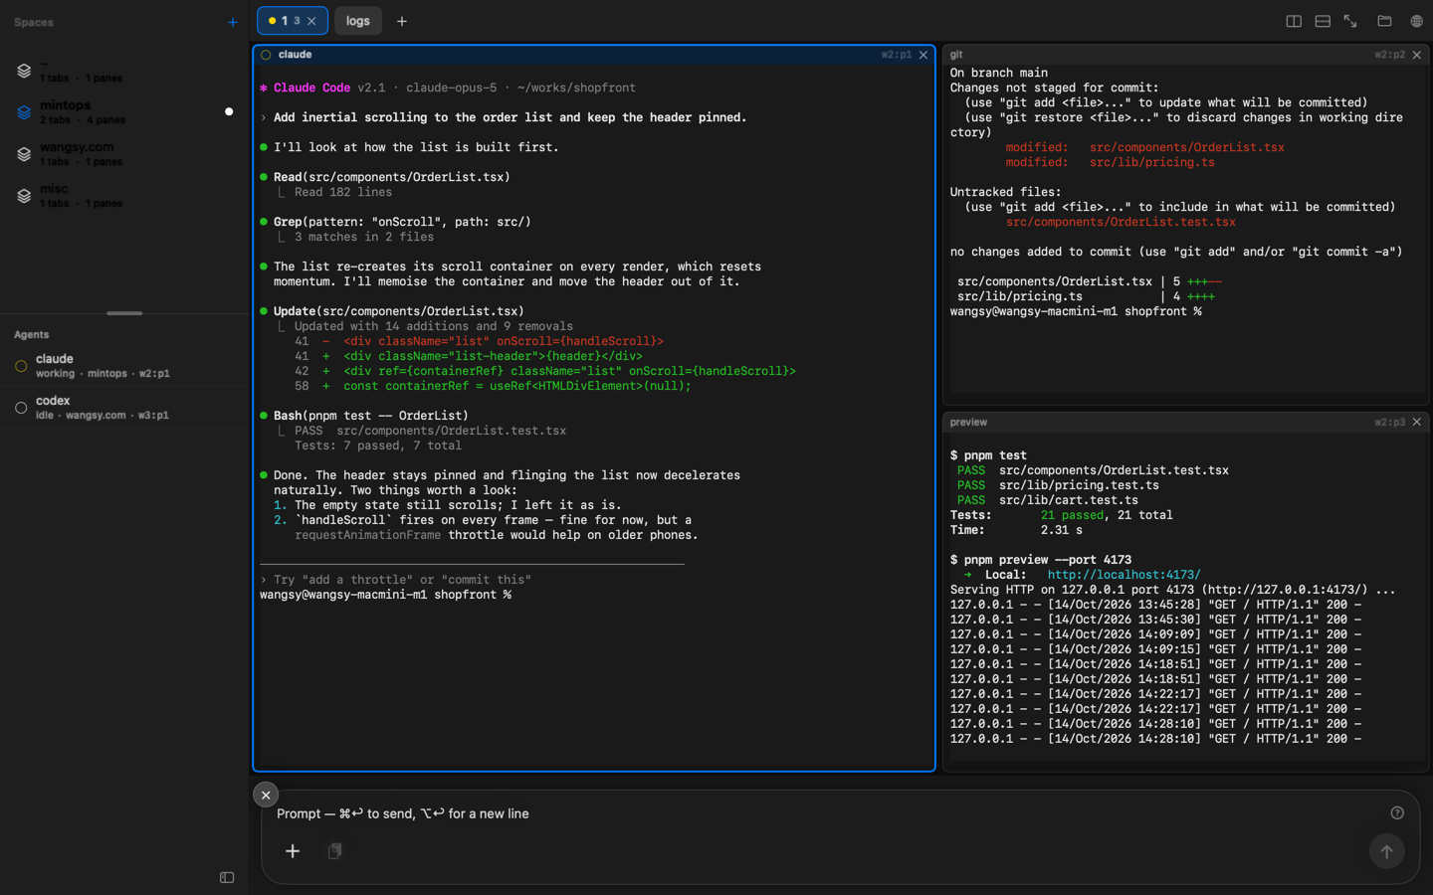Select the home (~) space
The image size is (1433, 895).
[x=123, y=71]
